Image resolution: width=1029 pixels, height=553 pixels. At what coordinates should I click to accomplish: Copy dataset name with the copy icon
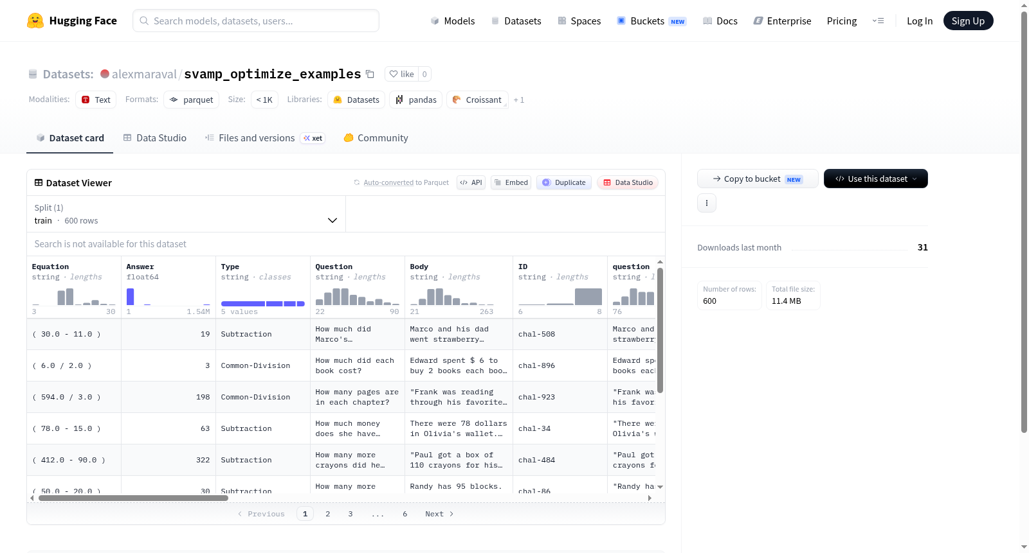pyautogui.click(x=370, y=74)
